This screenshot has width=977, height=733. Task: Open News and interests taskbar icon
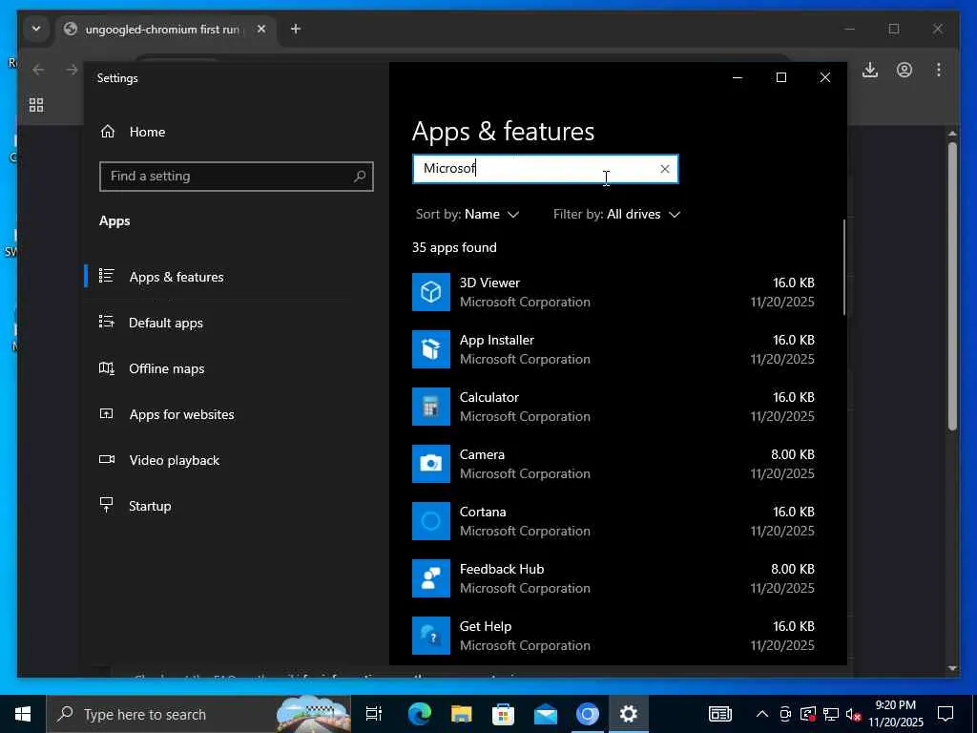(720, 714)
